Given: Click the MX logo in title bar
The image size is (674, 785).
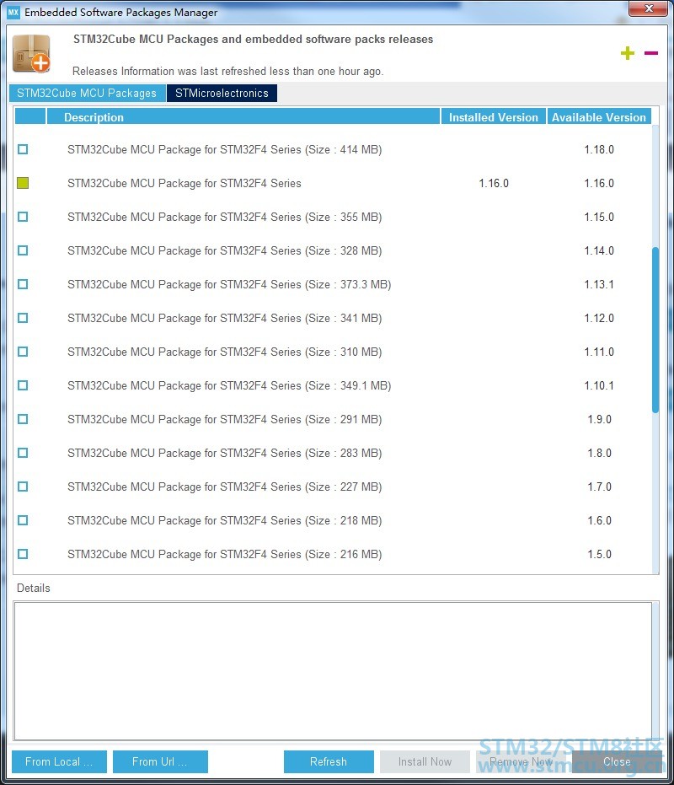Looking at the screenshot, I should point(13,12).
